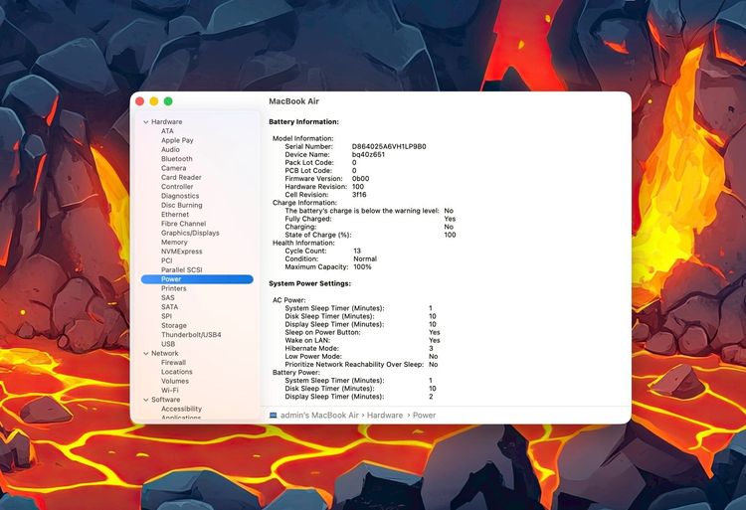Image resolution: width=746 pixels, height=510 pixels.
Task: Open Fibre Channel entry
Action: pyautogui.click(x=184, y=224)
